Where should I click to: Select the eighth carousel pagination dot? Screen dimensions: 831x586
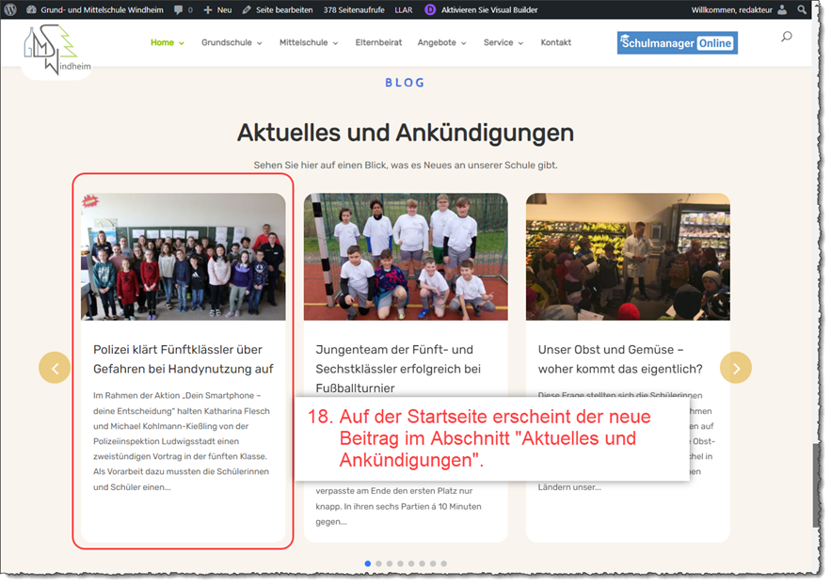(x=443, y=563)
